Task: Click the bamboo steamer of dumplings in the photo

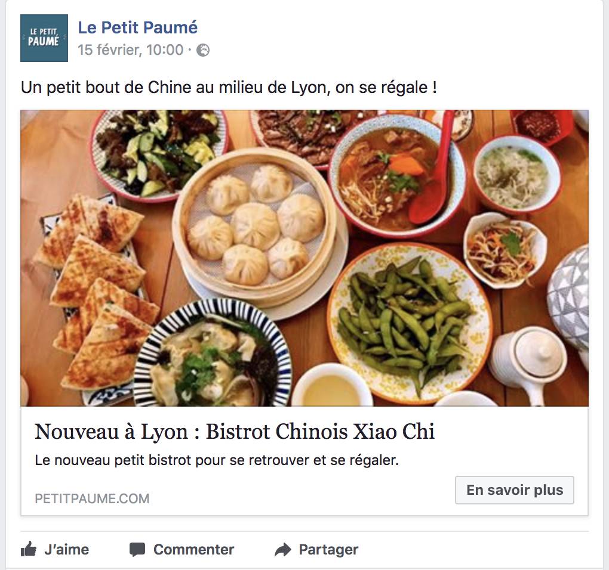Action: point(254,227)
